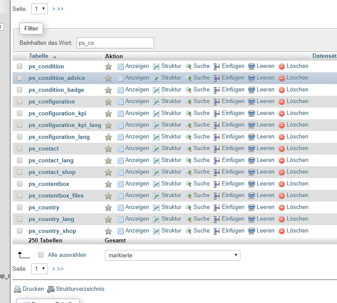Viewport: 337px width, 303px height.
Task: Click Einfügen icon for ps_condition
Action: click(217, 67)
